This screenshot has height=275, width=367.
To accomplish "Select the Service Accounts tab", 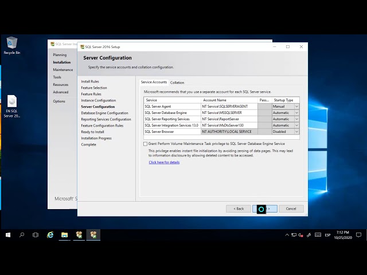I will [x=154, y=82].
